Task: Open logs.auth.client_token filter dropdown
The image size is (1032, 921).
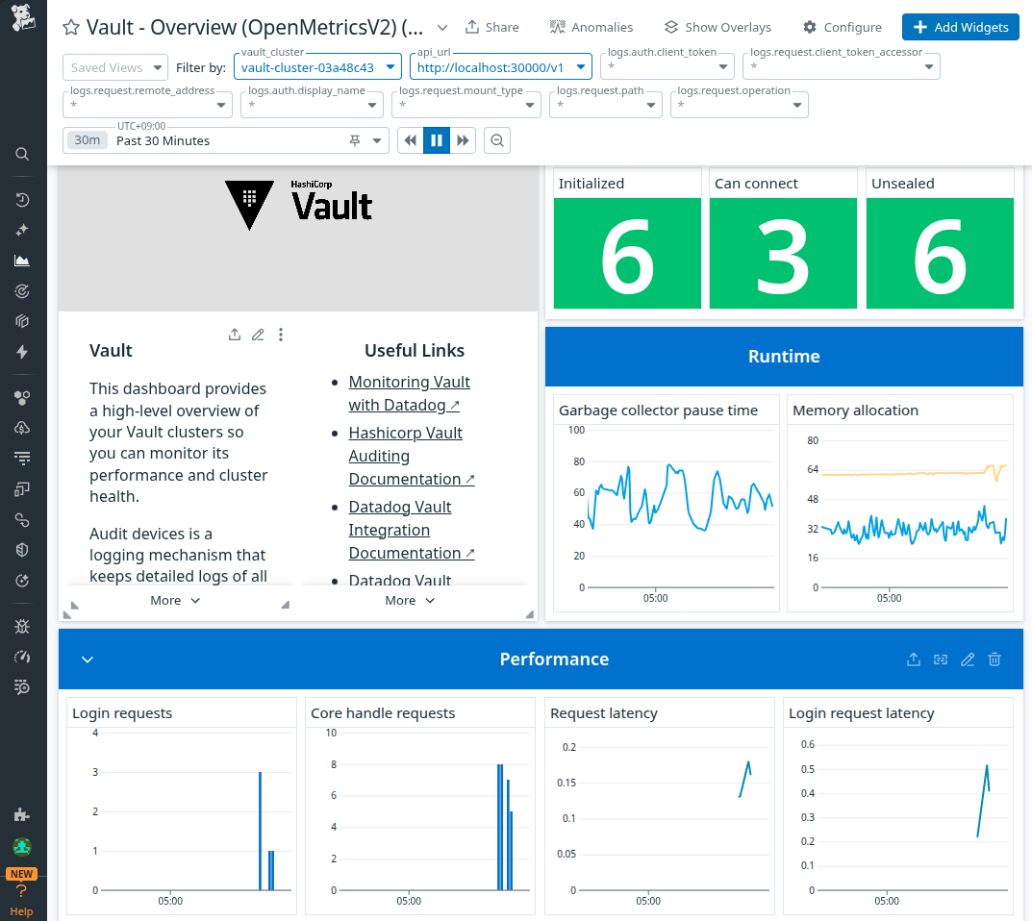Action: point(667,66)
